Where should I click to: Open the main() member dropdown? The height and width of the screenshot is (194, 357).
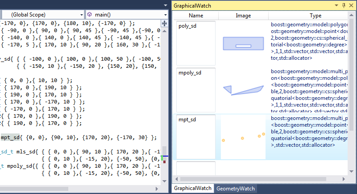(x=127, y=15)
